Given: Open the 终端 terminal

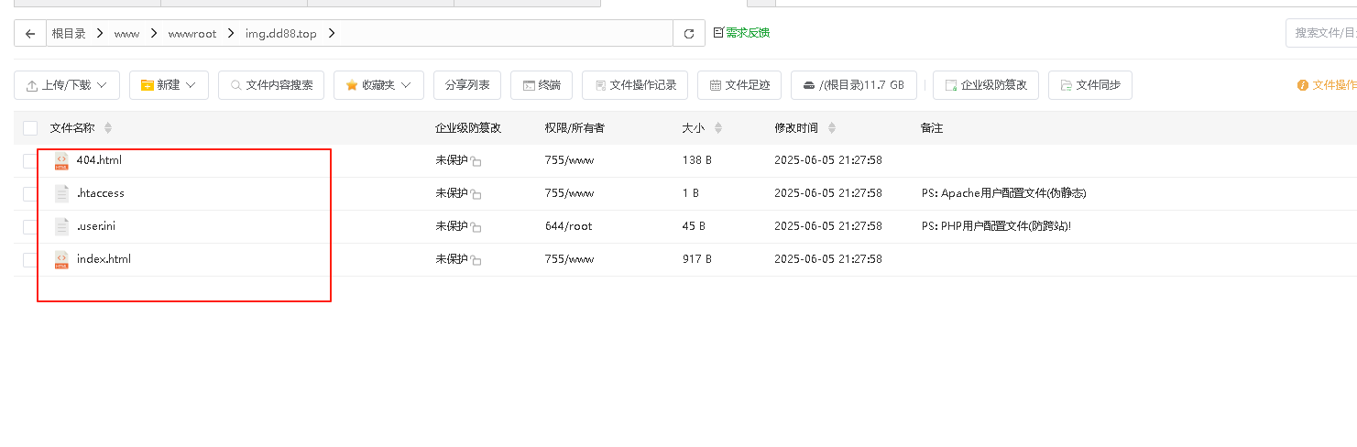Looking at the screenshot, I should pos(542,85).
